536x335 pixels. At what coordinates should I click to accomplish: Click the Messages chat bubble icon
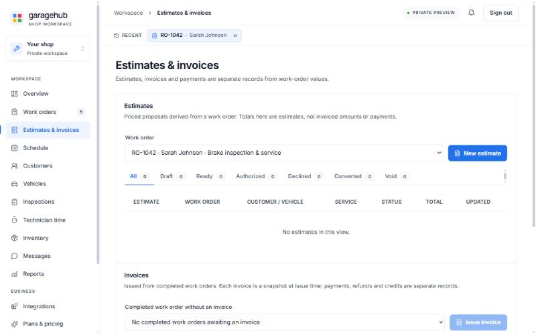click(14, 256)
